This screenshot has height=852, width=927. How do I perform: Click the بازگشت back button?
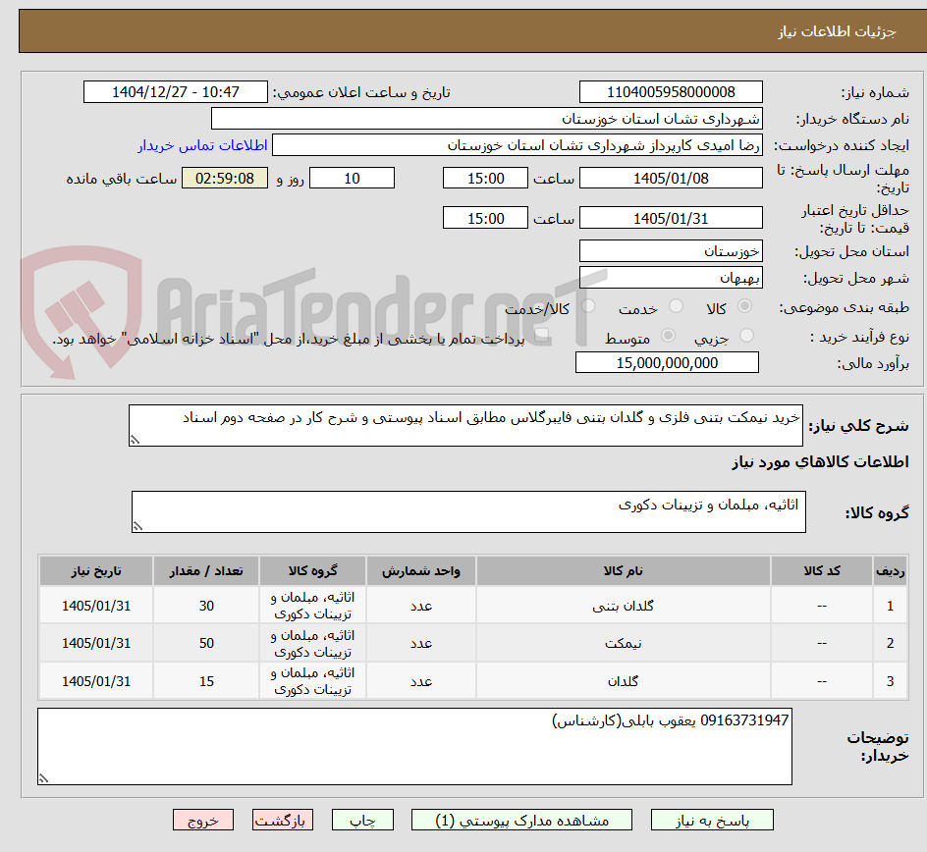(x=283, y=820)
